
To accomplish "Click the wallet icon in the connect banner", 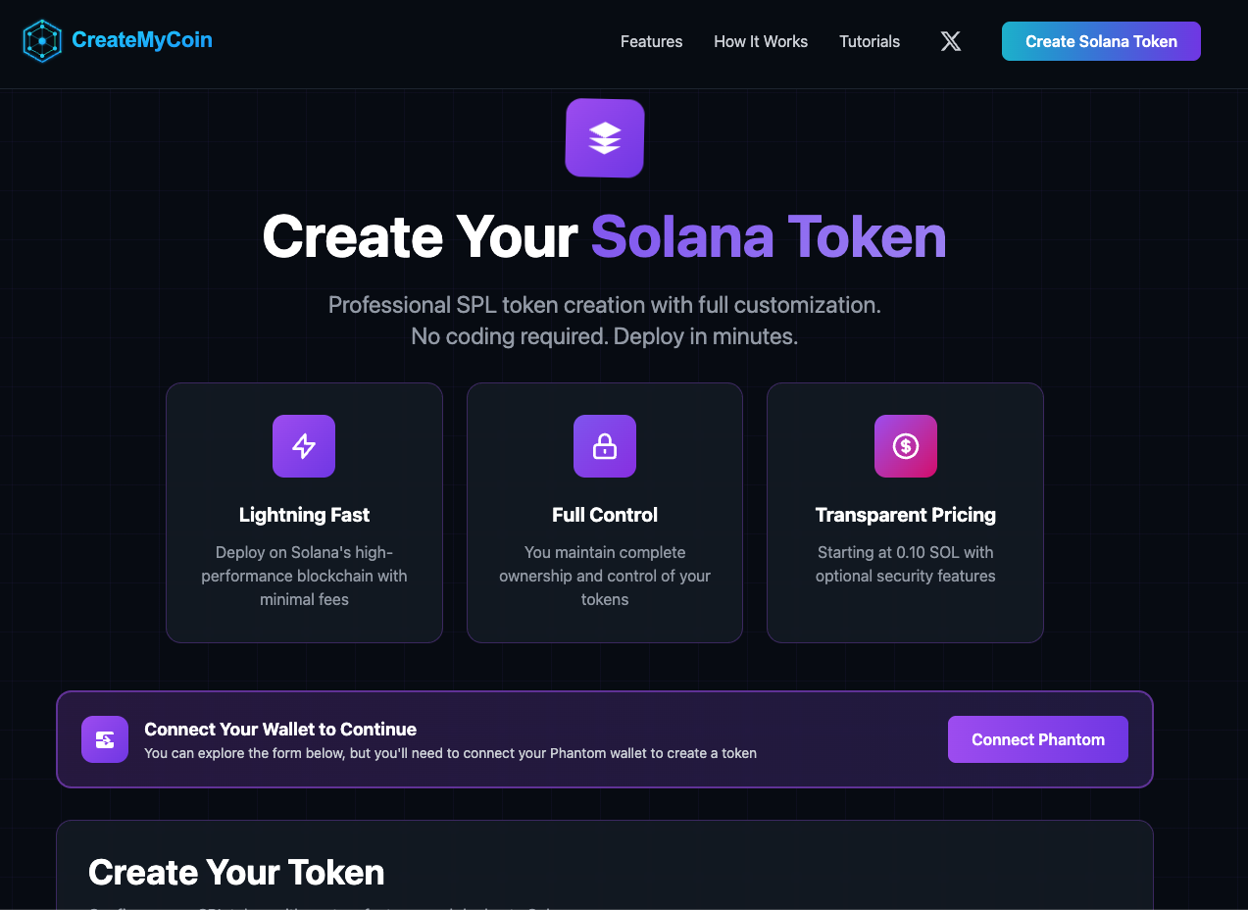I will pyautogui.click(x=104, y=739).
